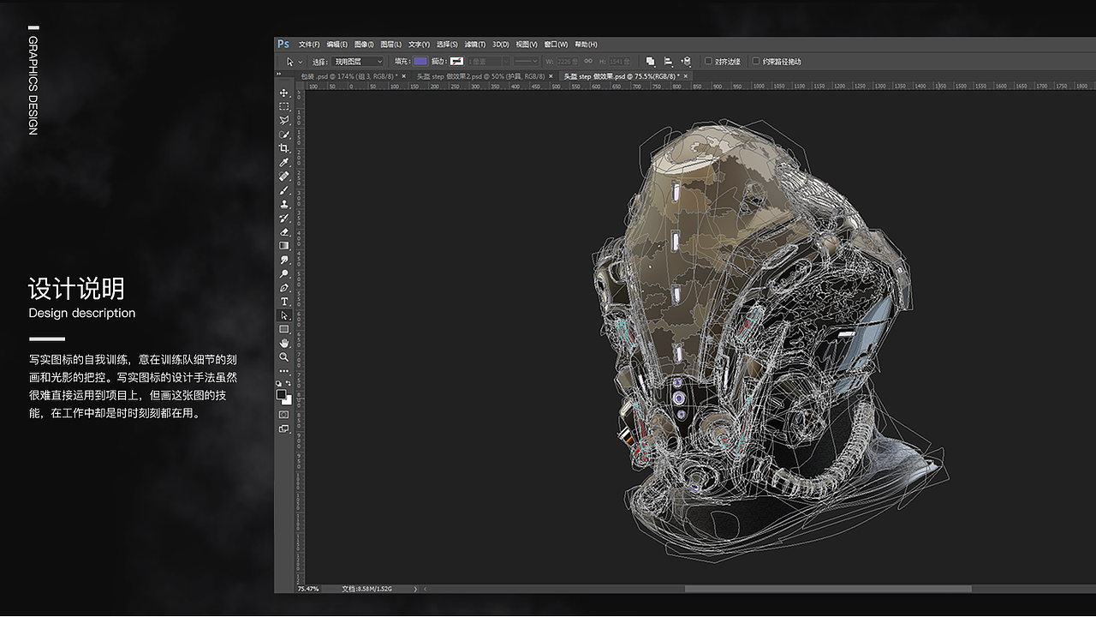The height and width of the screenshot is (617, 1096).
Task: Open the 文件(F) menu
Action: tap(309, 44)
